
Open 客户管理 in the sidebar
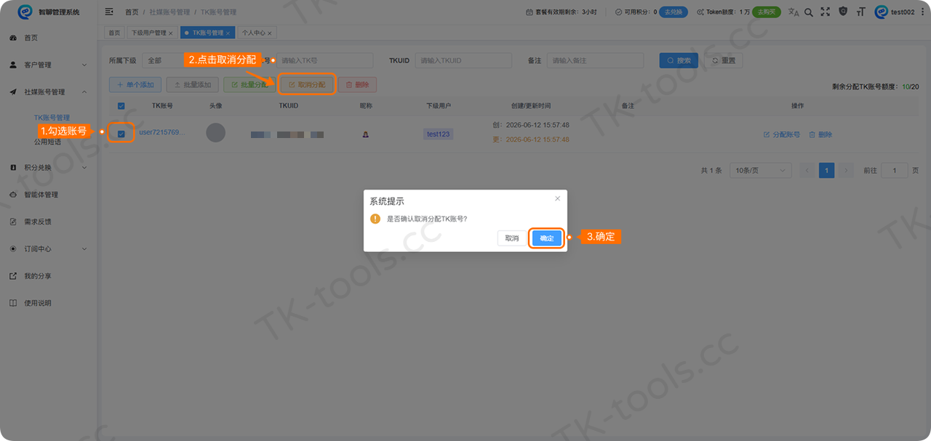pos(49,65)
